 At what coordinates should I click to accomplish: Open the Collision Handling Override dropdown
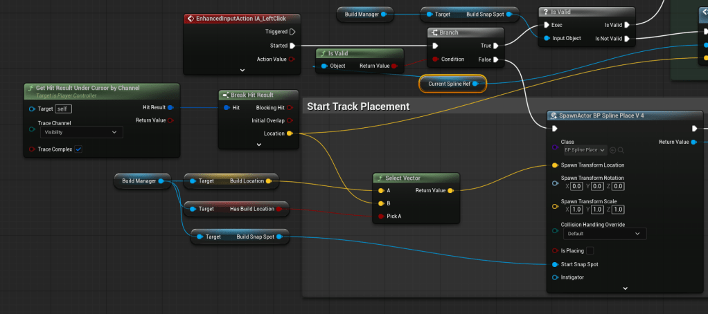(x=603, y=234)
